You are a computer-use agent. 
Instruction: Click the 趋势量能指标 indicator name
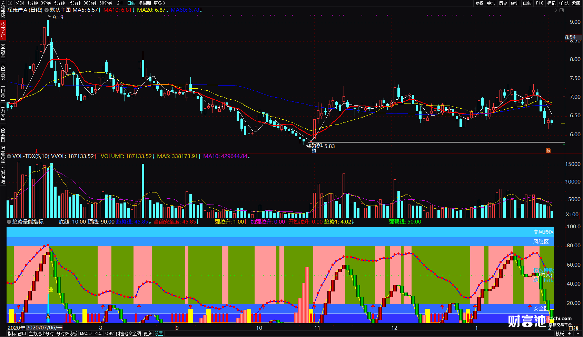click(28, 222)
